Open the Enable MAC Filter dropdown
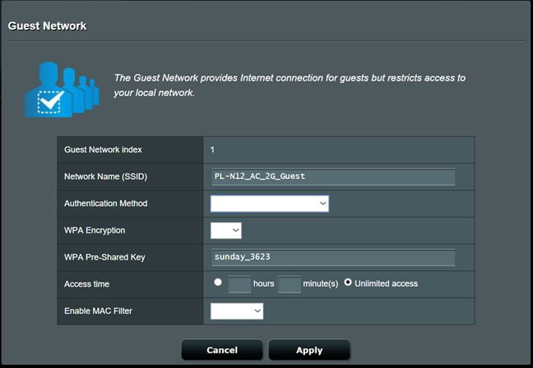 pos(237,310)
